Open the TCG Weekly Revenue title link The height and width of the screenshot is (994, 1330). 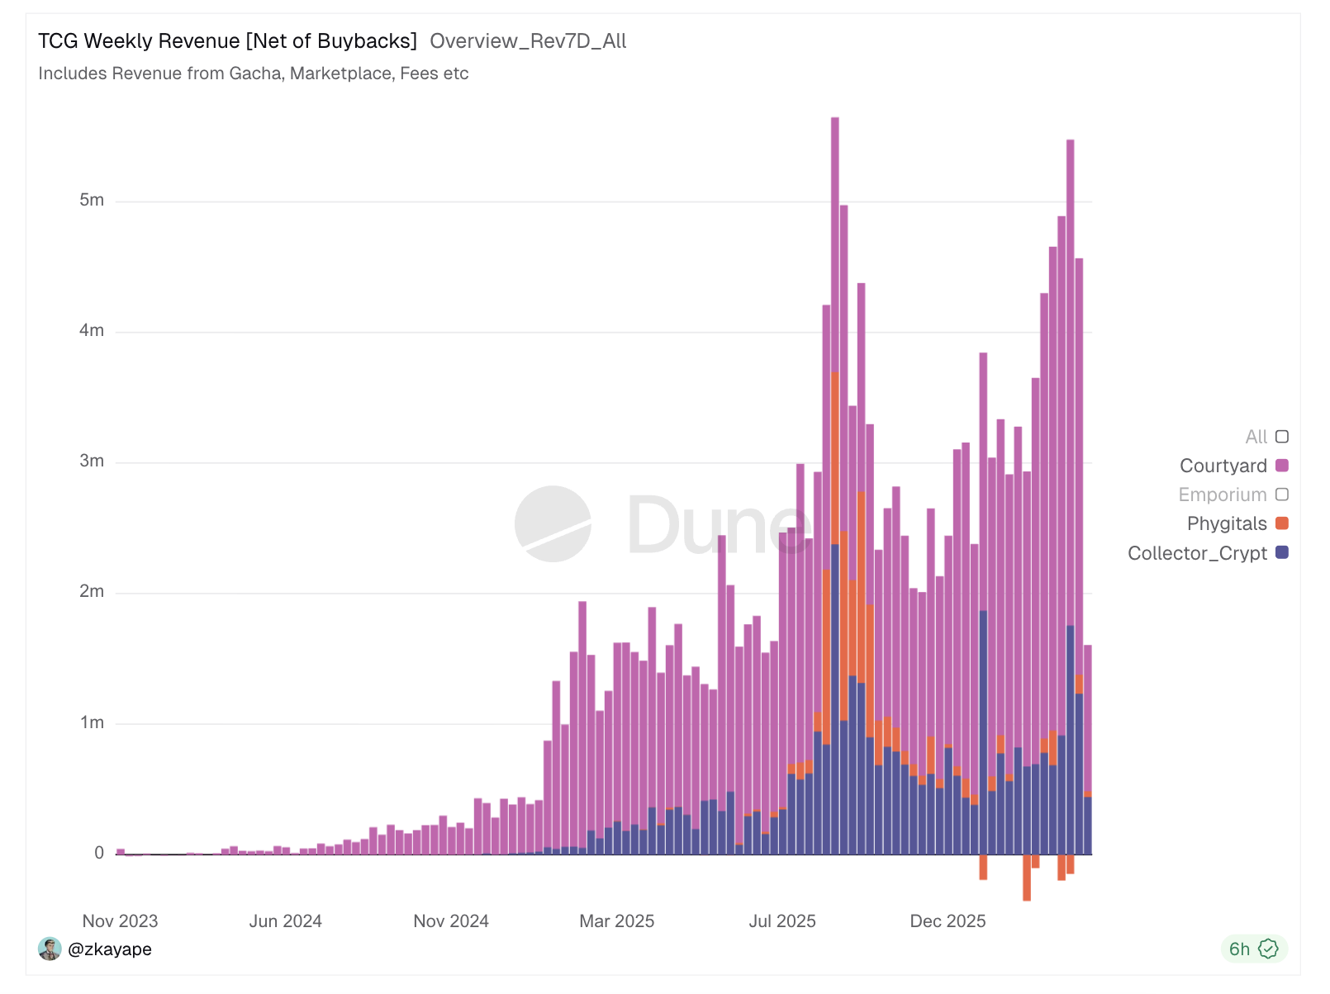point(227,41)
